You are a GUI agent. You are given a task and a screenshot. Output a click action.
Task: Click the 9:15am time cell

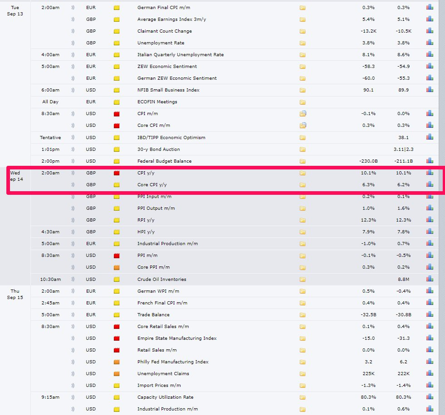click(50, 397)
